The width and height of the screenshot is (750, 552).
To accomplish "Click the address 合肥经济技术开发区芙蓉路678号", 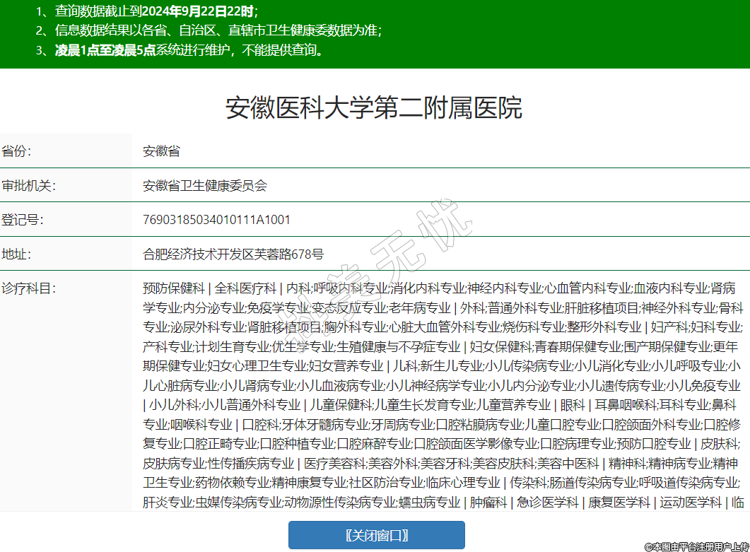I will coord(233,254).
